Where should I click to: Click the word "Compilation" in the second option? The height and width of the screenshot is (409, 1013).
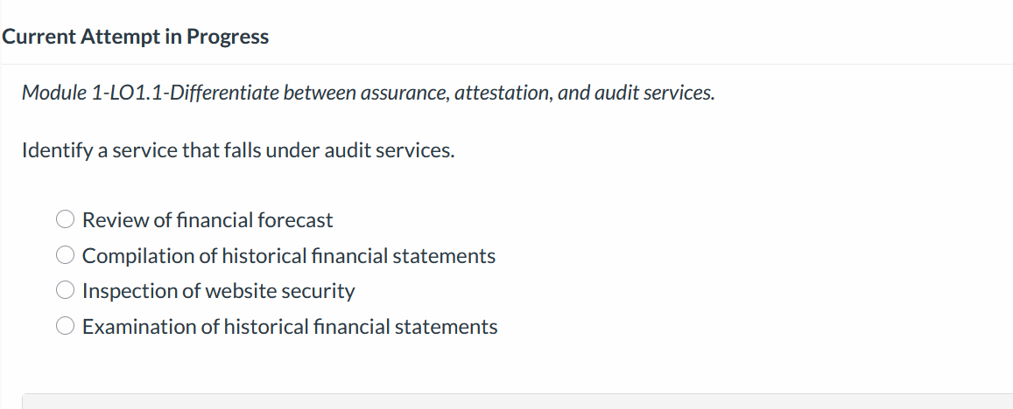pyautogui.click(x=138, y=257)
